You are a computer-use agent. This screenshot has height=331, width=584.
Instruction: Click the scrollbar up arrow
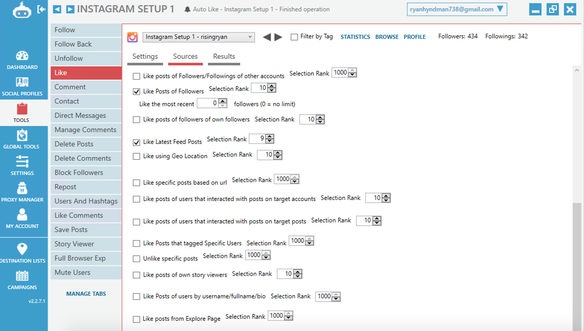(x=577, y=71)
